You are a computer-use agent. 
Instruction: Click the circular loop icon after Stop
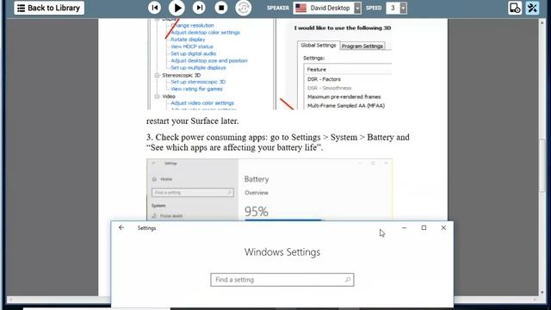tap(243, 8)
